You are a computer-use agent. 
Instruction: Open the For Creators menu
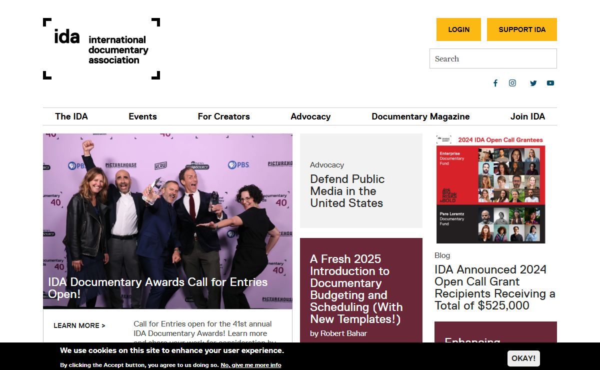pos(223,116)
